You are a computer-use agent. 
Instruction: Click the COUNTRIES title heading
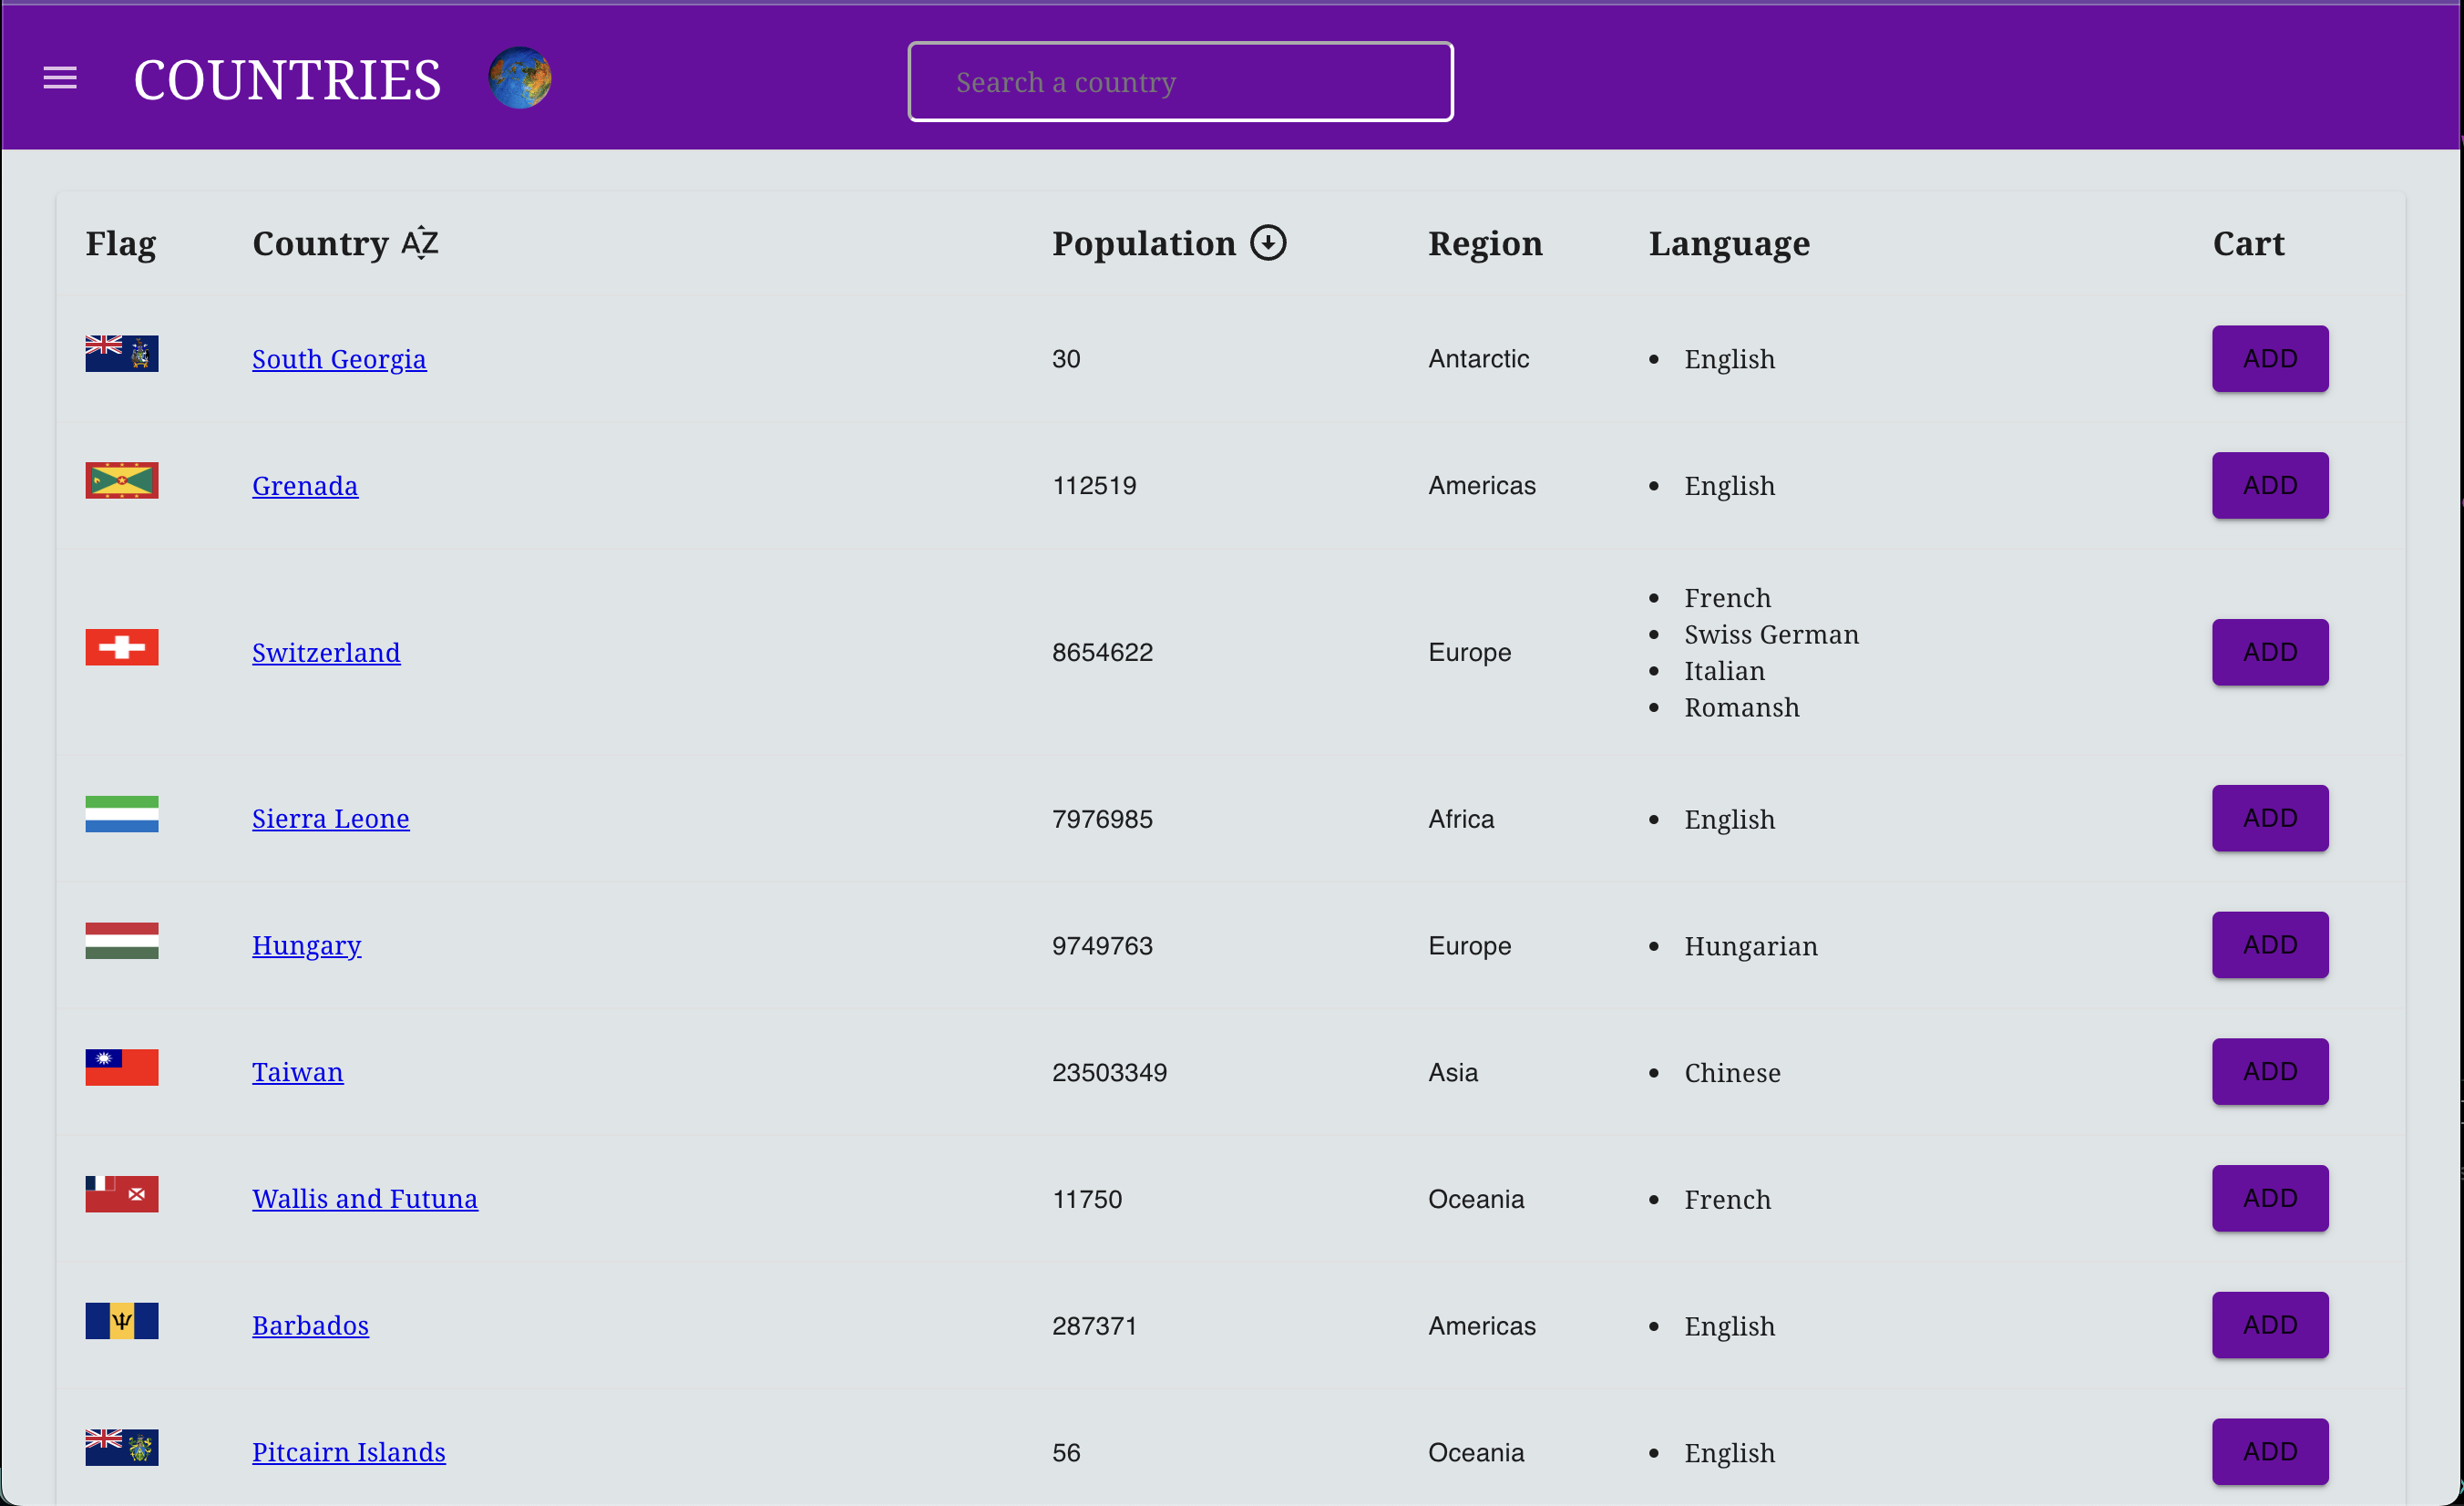[287, 80]
